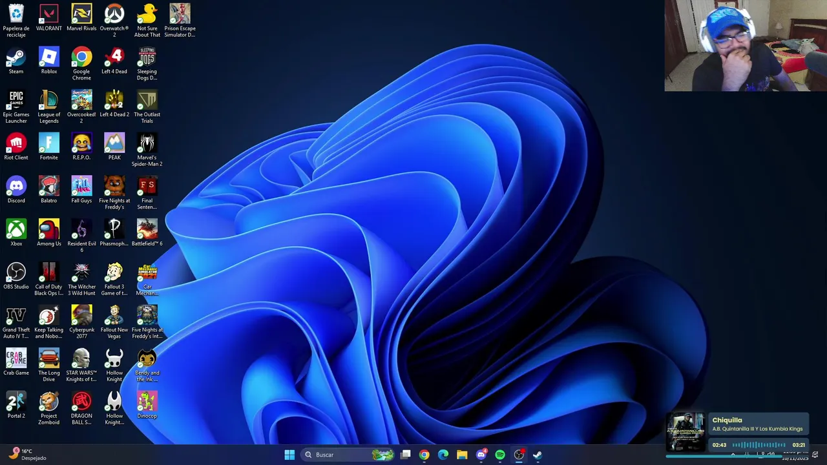Select the Left 4 Dead 2 shortcut
The width and height of the screenshot is (827, 465).
coord(114,104)
